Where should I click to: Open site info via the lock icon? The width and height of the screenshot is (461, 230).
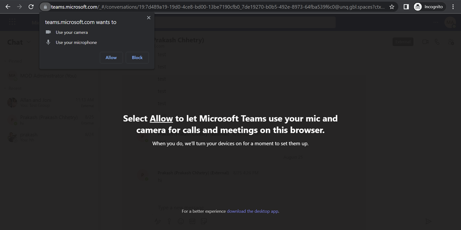(x=45, y=7)
